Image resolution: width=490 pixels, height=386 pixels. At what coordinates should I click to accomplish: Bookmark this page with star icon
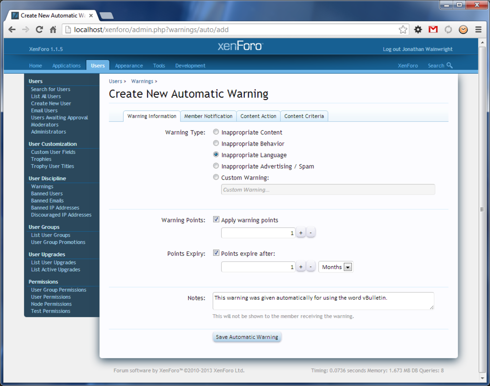(x=403, y=30)
